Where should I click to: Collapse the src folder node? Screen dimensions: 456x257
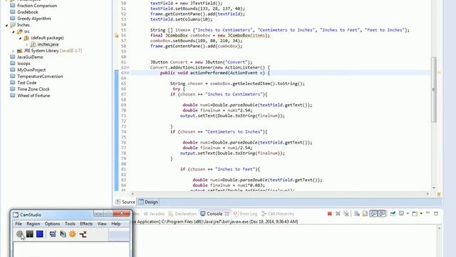pos(14,31)
